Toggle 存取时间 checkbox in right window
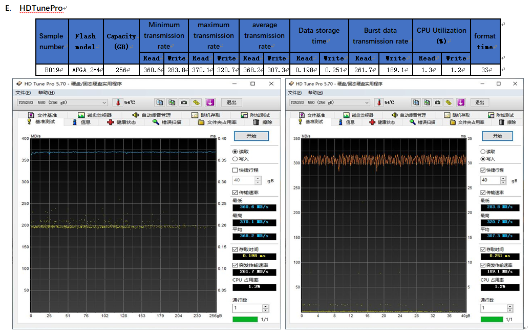Image resolution: width=532 pixels, height=336 pixels. pos(483,249)
